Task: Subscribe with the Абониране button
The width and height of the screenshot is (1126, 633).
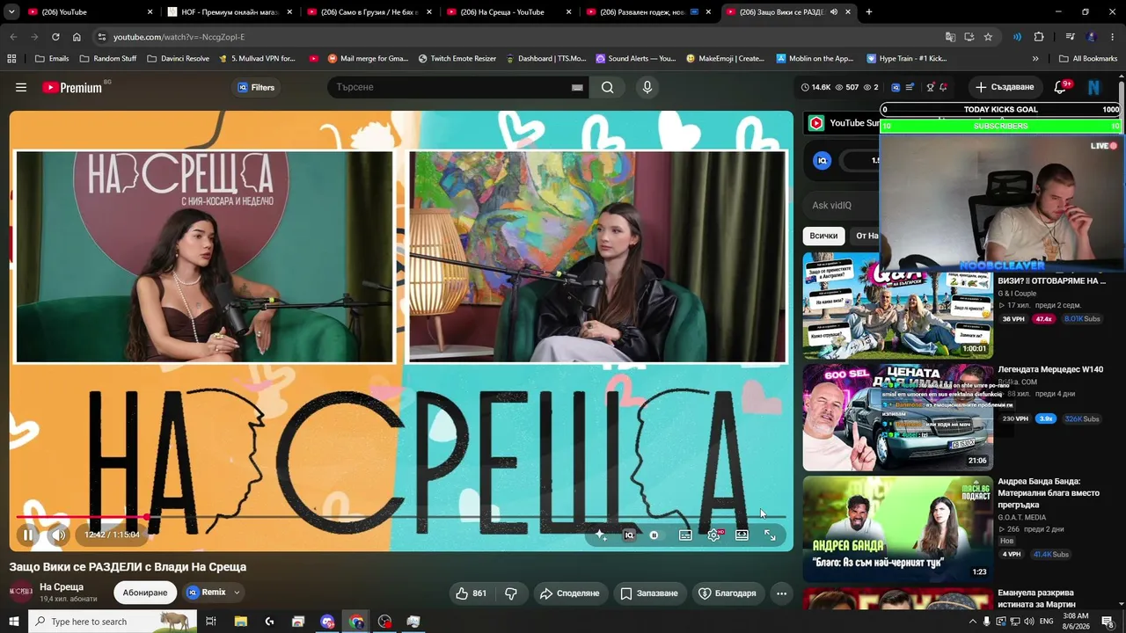Action: [x=145, y=593]
